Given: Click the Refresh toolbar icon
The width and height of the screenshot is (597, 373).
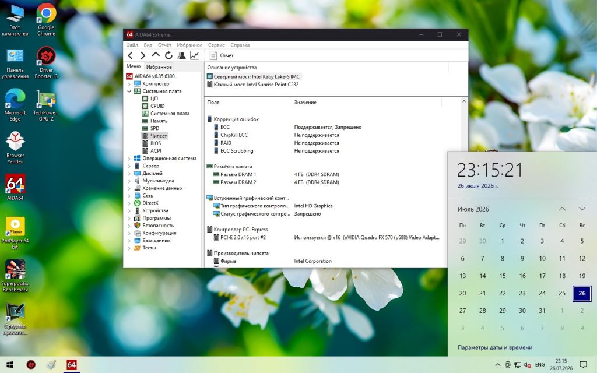Looking at the screenshot, I should [168, 55].
